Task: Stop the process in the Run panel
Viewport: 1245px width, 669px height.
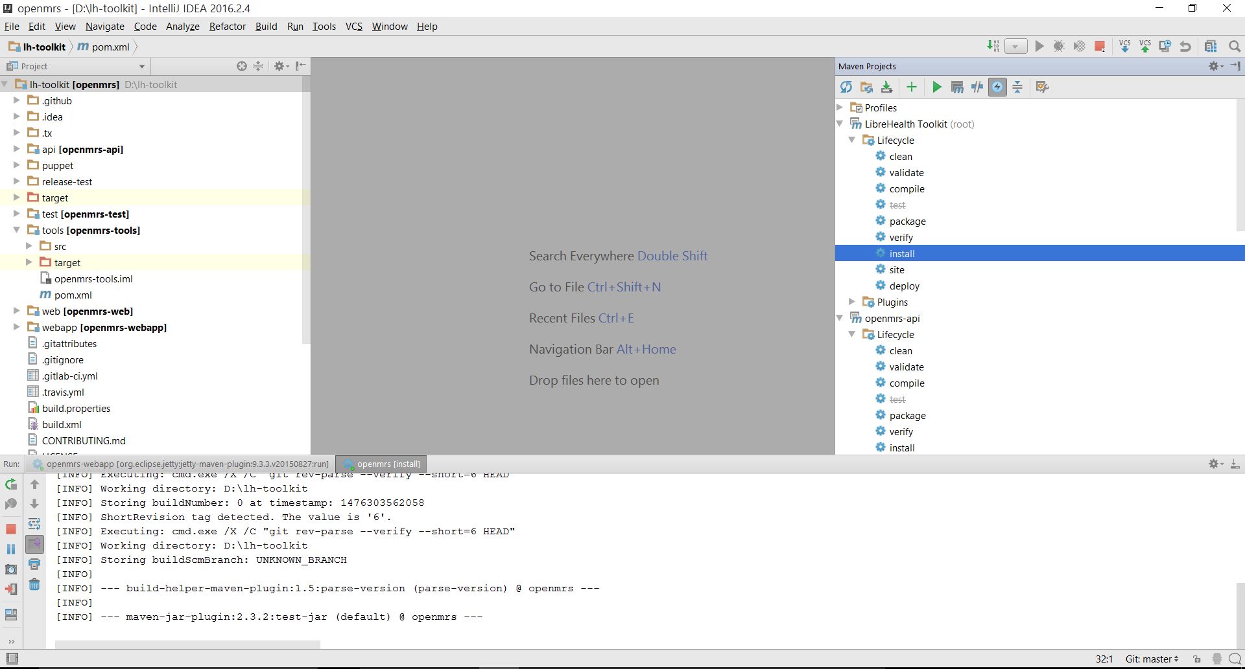Action: (11, 529)
